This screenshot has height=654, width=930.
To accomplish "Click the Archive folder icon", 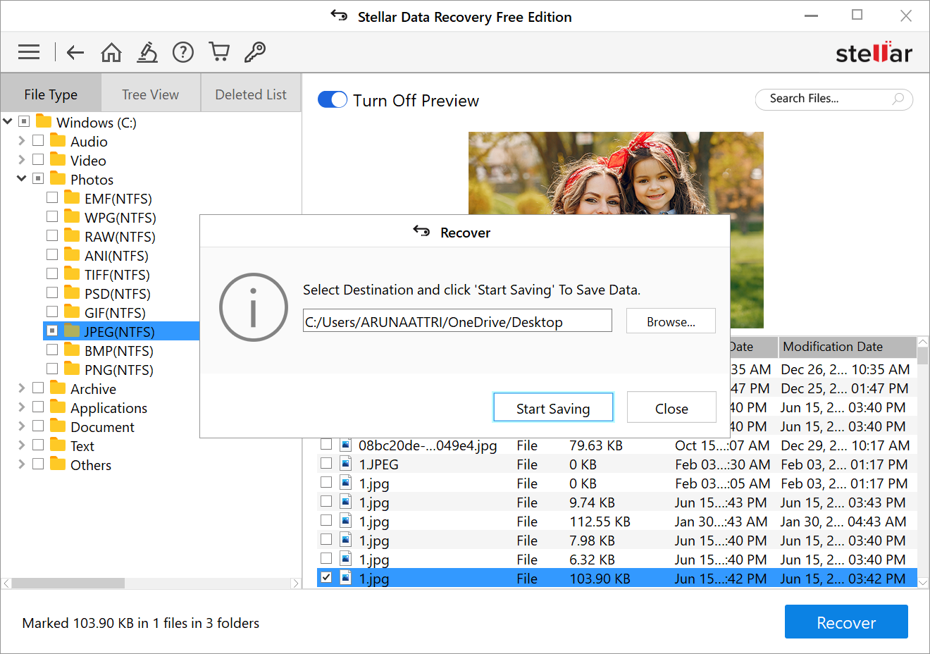I will [x=58, y=388].
